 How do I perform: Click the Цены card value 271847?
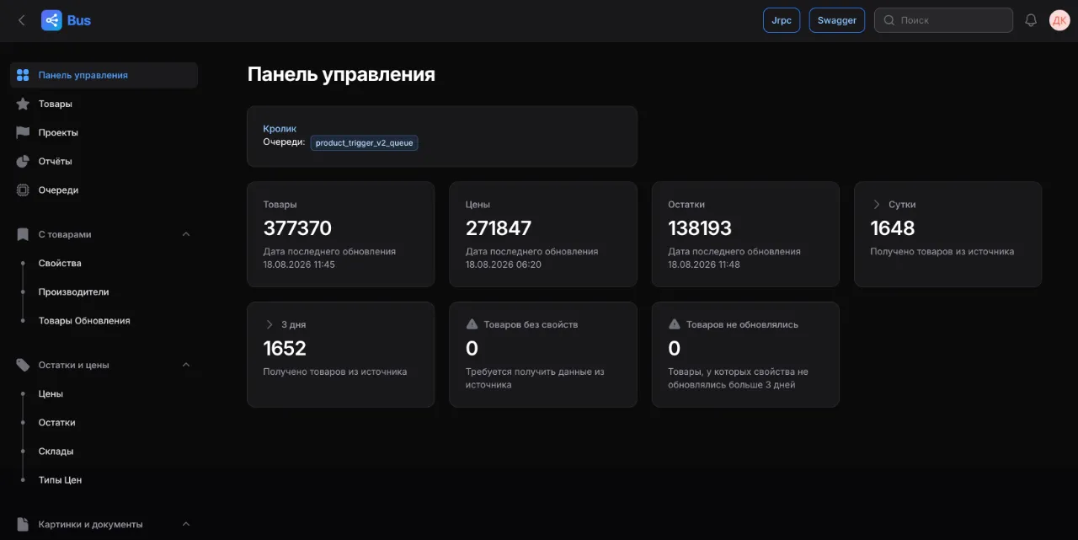click(499, 228)
